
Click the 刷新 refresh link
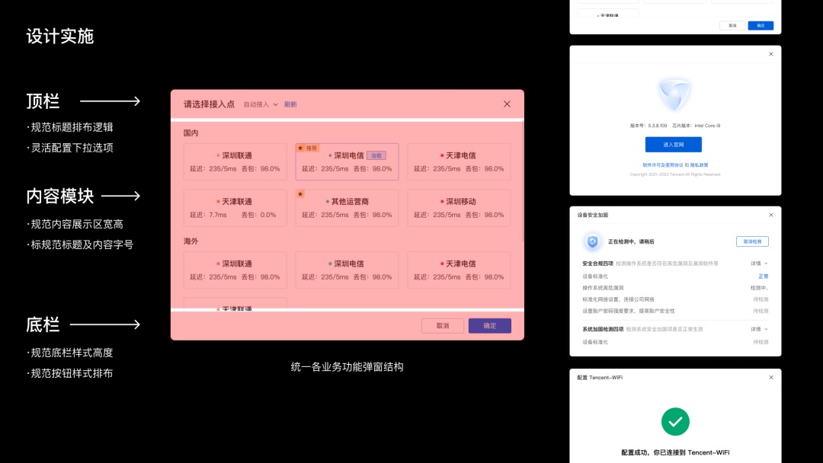(x=290, y=104)
